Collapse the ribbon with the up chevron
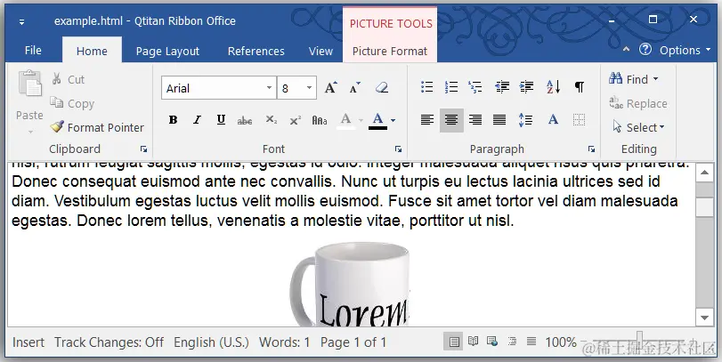This screenshot has width=722, height=362. [626, 49]
